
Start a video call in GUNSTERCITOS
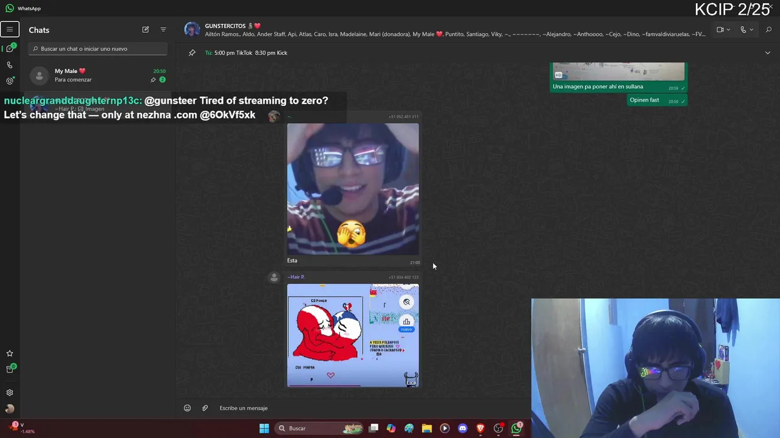pyautogui.click(x=720, y=29)
